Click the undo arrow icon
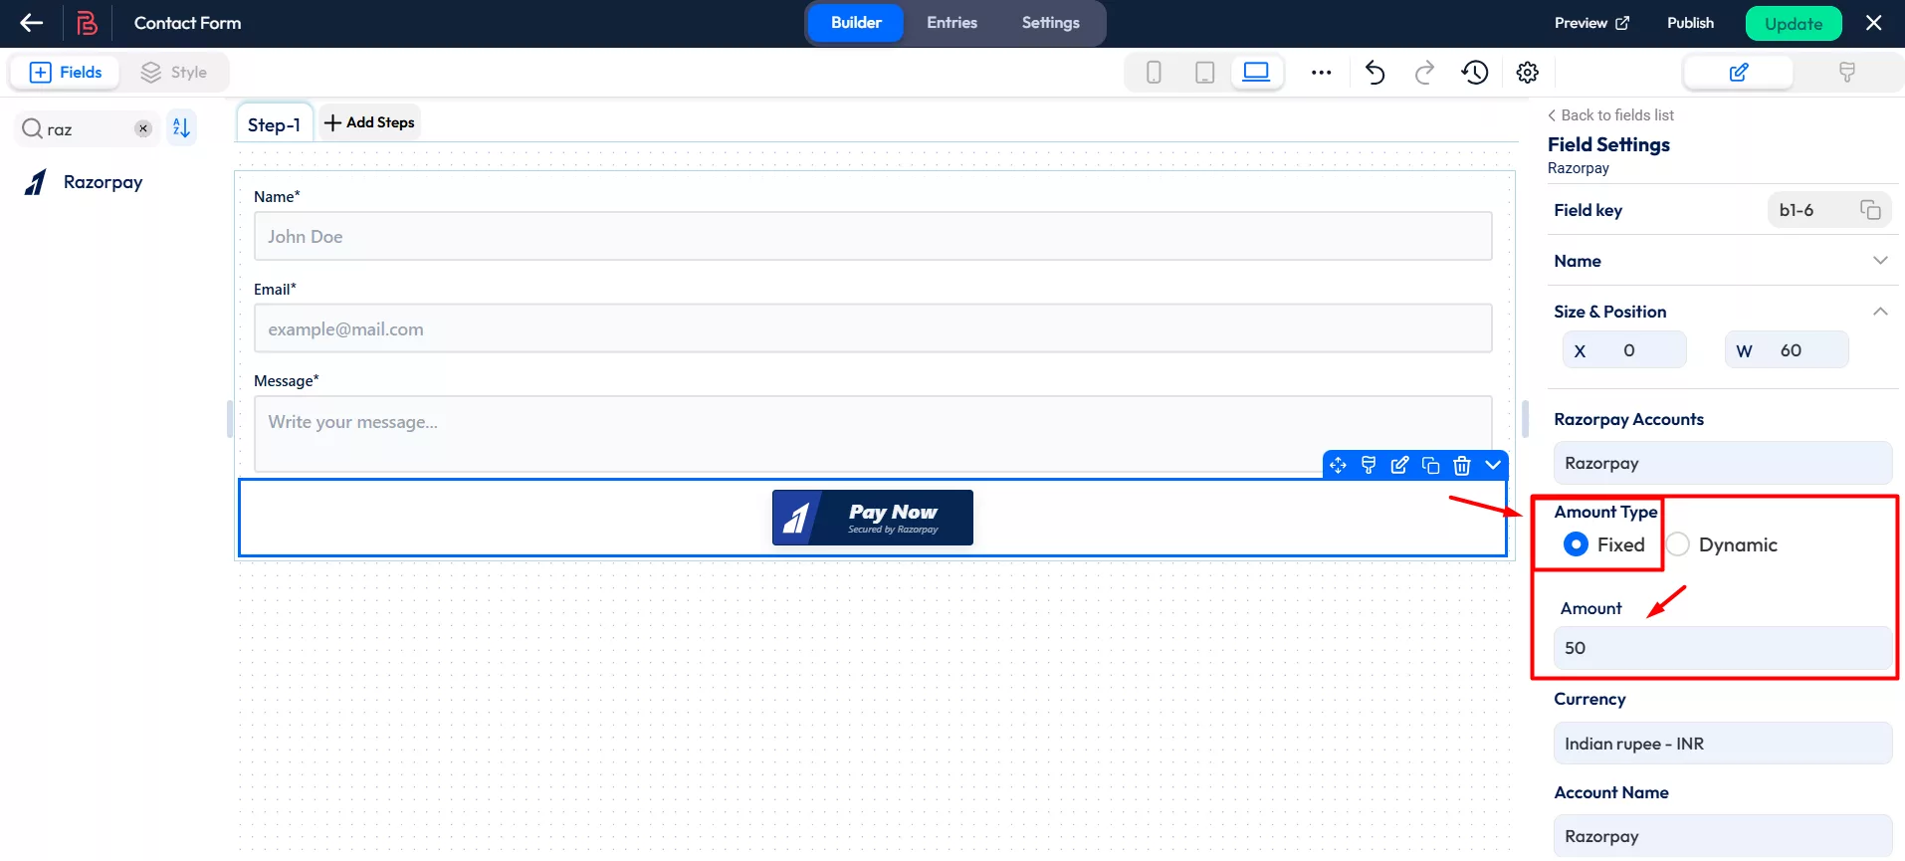Screen dimensions: 1905x861 [x=1375, y=73]
